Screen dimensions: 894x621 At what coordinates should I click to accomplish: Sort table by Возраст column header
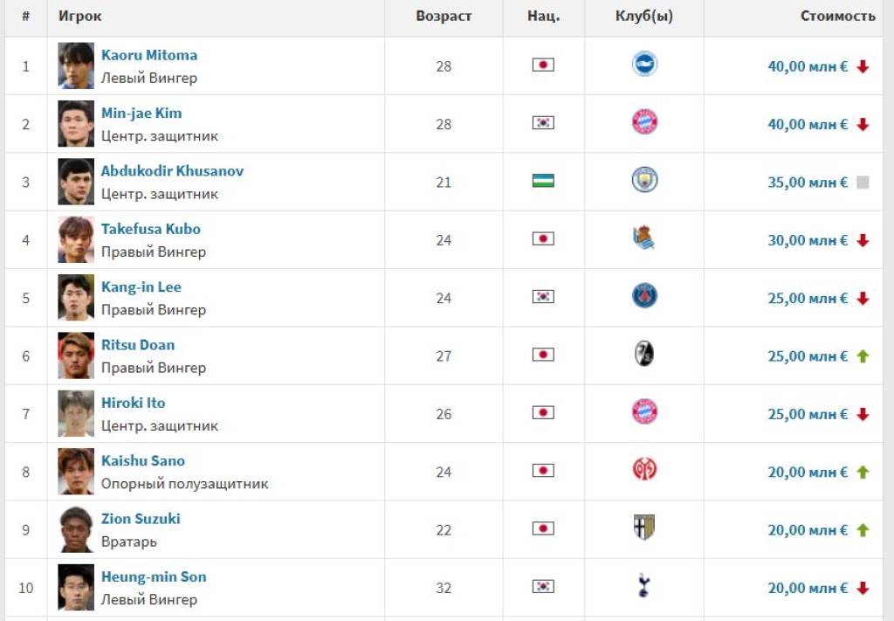tap(444, 17)
